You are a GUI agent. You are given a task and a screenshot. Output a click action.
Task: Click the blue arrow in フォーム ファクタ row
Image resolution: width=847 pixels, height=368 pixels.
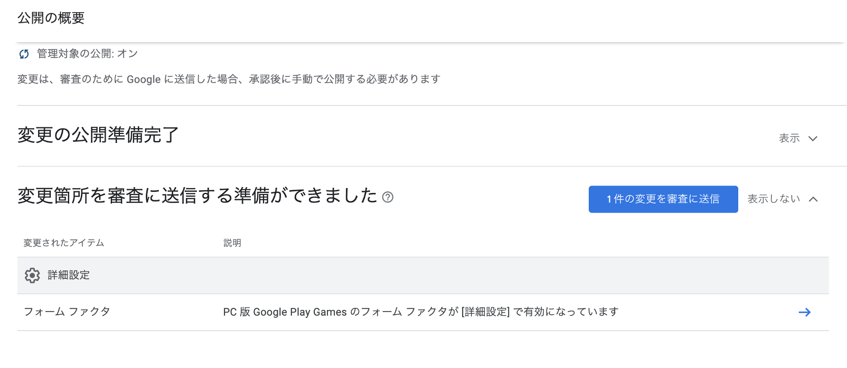tap(804, 312)
